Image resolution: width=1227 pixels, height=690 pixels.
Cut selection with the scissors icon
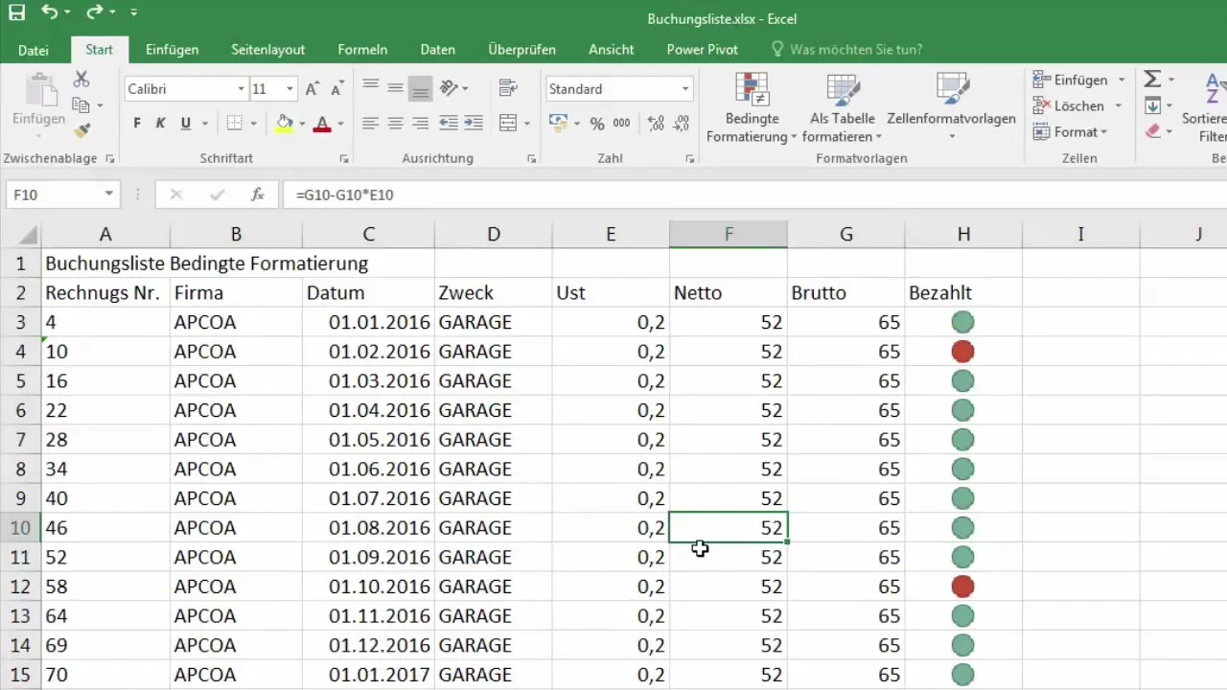pos(81,80)
